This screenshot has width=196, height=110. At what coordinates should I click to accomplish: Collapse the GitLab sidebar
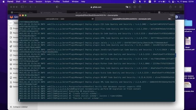click(19, 107)
